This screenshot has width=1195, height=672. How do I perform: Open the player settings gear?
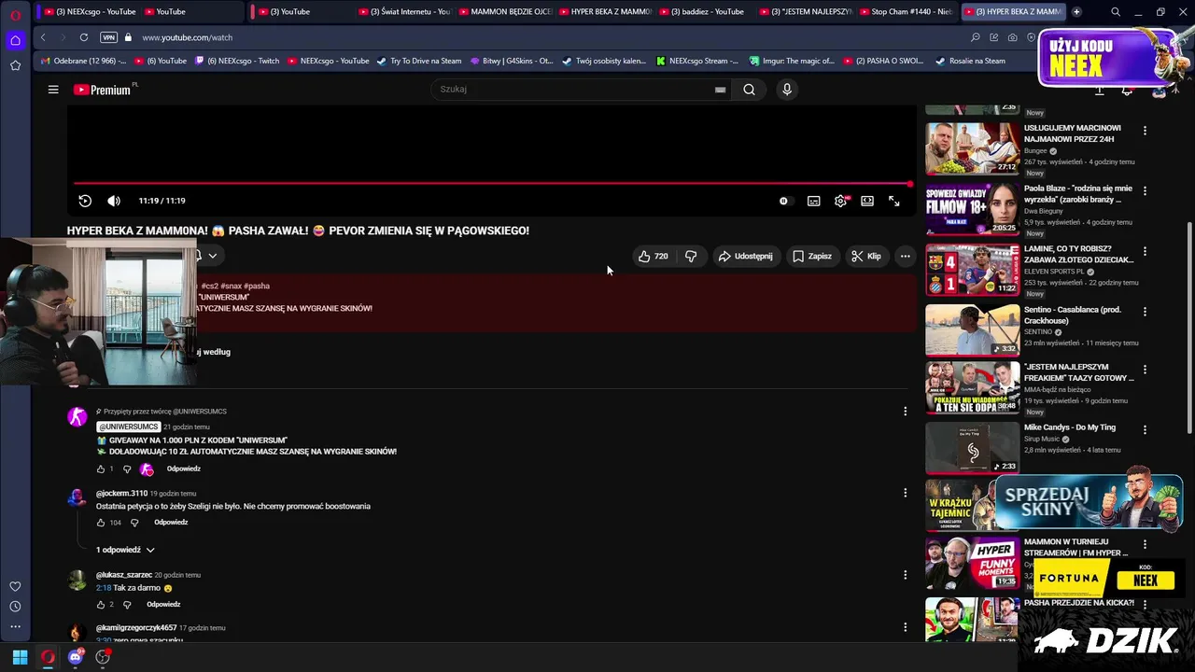click(841, 201)
